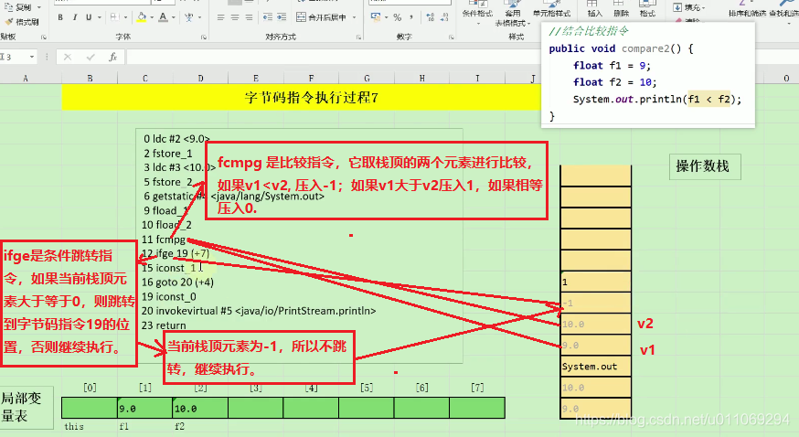Decrease indent in alignment group
Screen dimensions: 799x437
coord(268,17)
